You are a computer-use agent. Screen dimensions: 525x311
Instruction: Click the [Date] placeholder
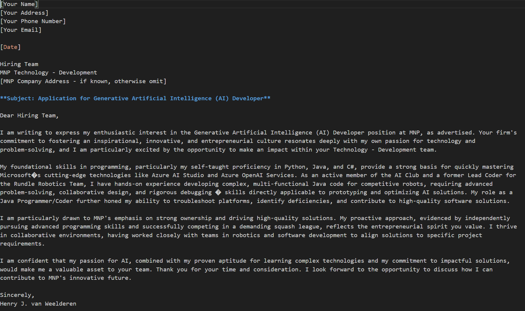(10, 47)
